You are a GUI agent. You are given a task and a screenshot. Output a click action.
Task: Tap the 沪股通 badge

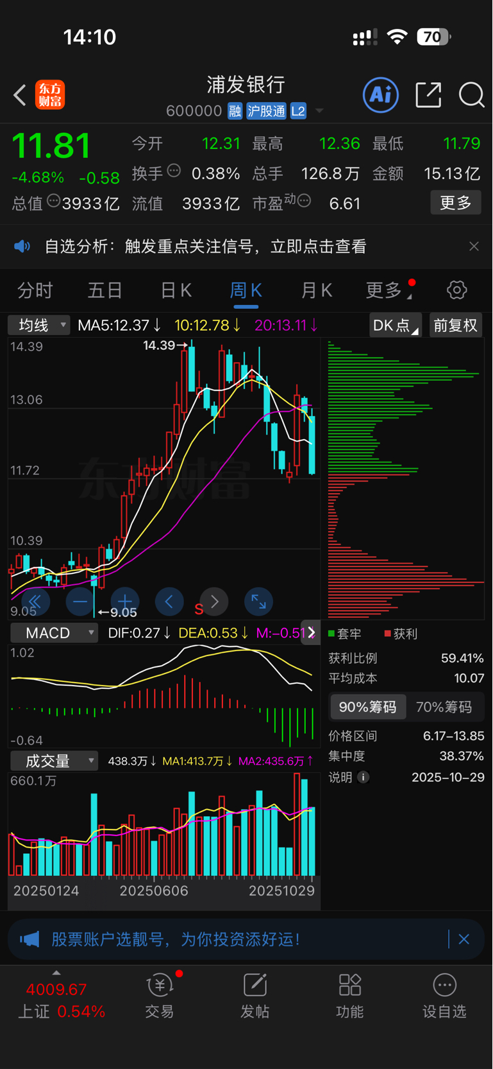point(266,111)
